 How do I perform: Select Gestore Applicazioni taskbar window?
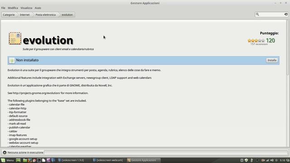click(x=143, y=160)
